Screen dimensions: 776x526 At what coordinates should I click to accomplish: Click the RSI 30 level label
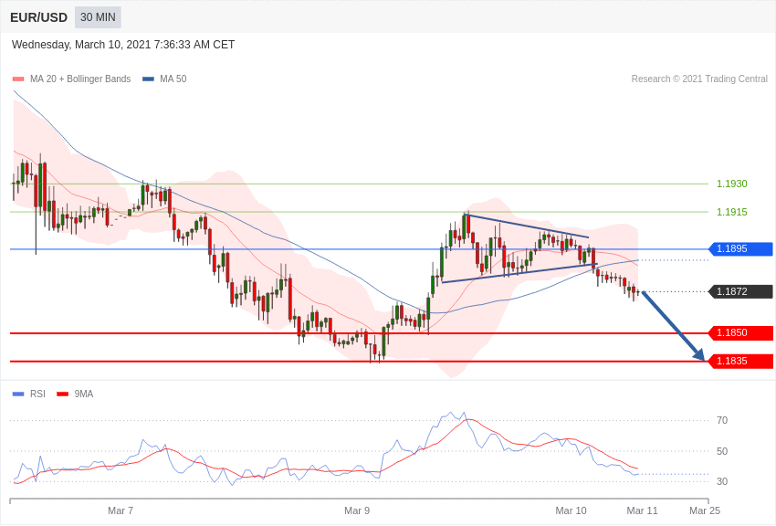(722, 481)
